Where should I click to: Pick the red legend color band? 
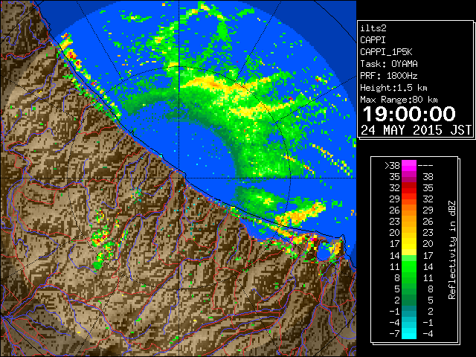[x=409, y=188]
